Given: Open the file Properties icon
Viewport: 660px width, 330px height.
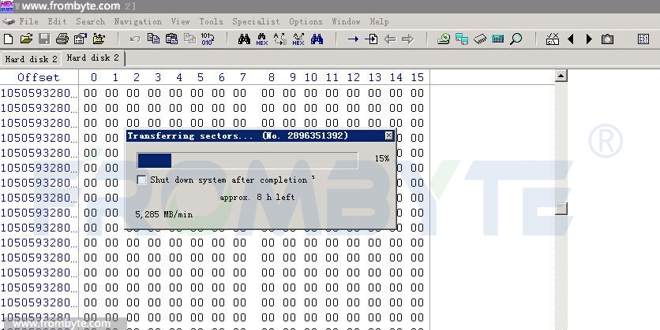Looking at the screenshot, I should (x=80, y=39).
